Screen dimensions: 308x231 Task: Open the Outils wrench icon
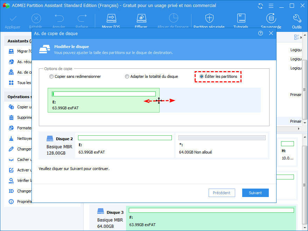click(297, 19)
